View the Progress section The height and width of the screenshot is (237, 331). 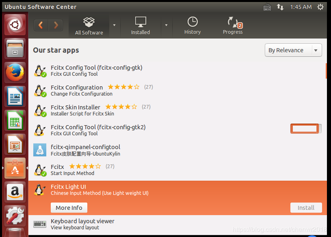point(233,26)
